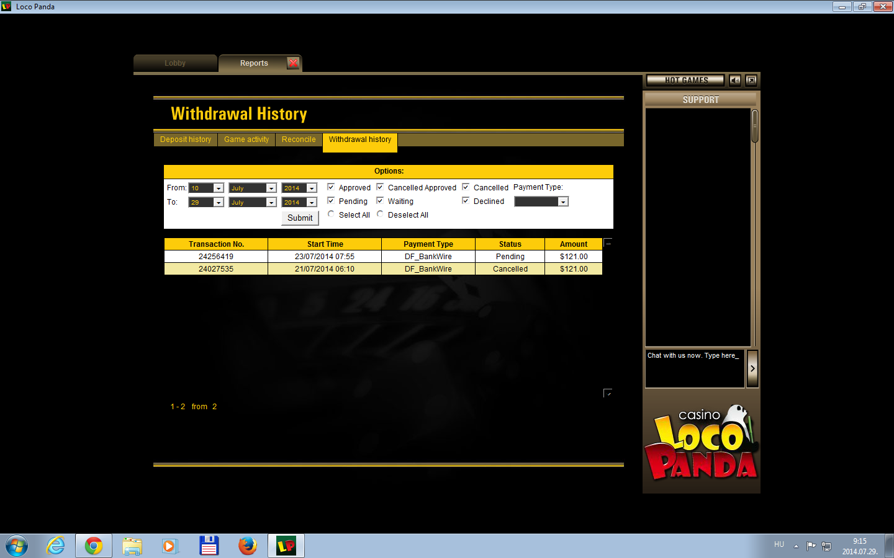Toggle the Declined checkbox

pos(466,200)
